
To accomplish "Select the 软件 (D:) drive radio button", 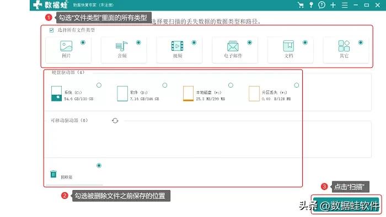I will [x=165, y=85].
